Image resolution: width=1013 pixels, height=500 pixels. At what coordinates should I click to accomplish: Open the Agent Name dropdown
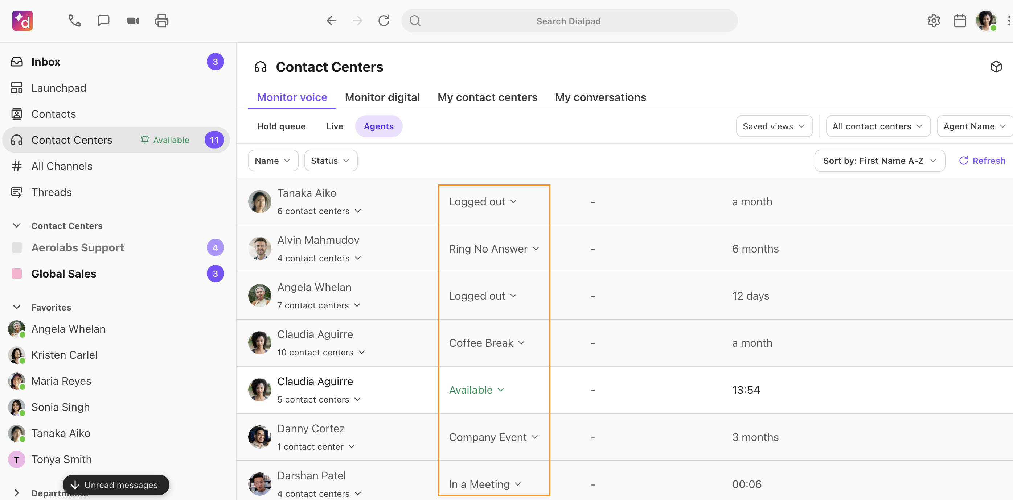[975, 126]
